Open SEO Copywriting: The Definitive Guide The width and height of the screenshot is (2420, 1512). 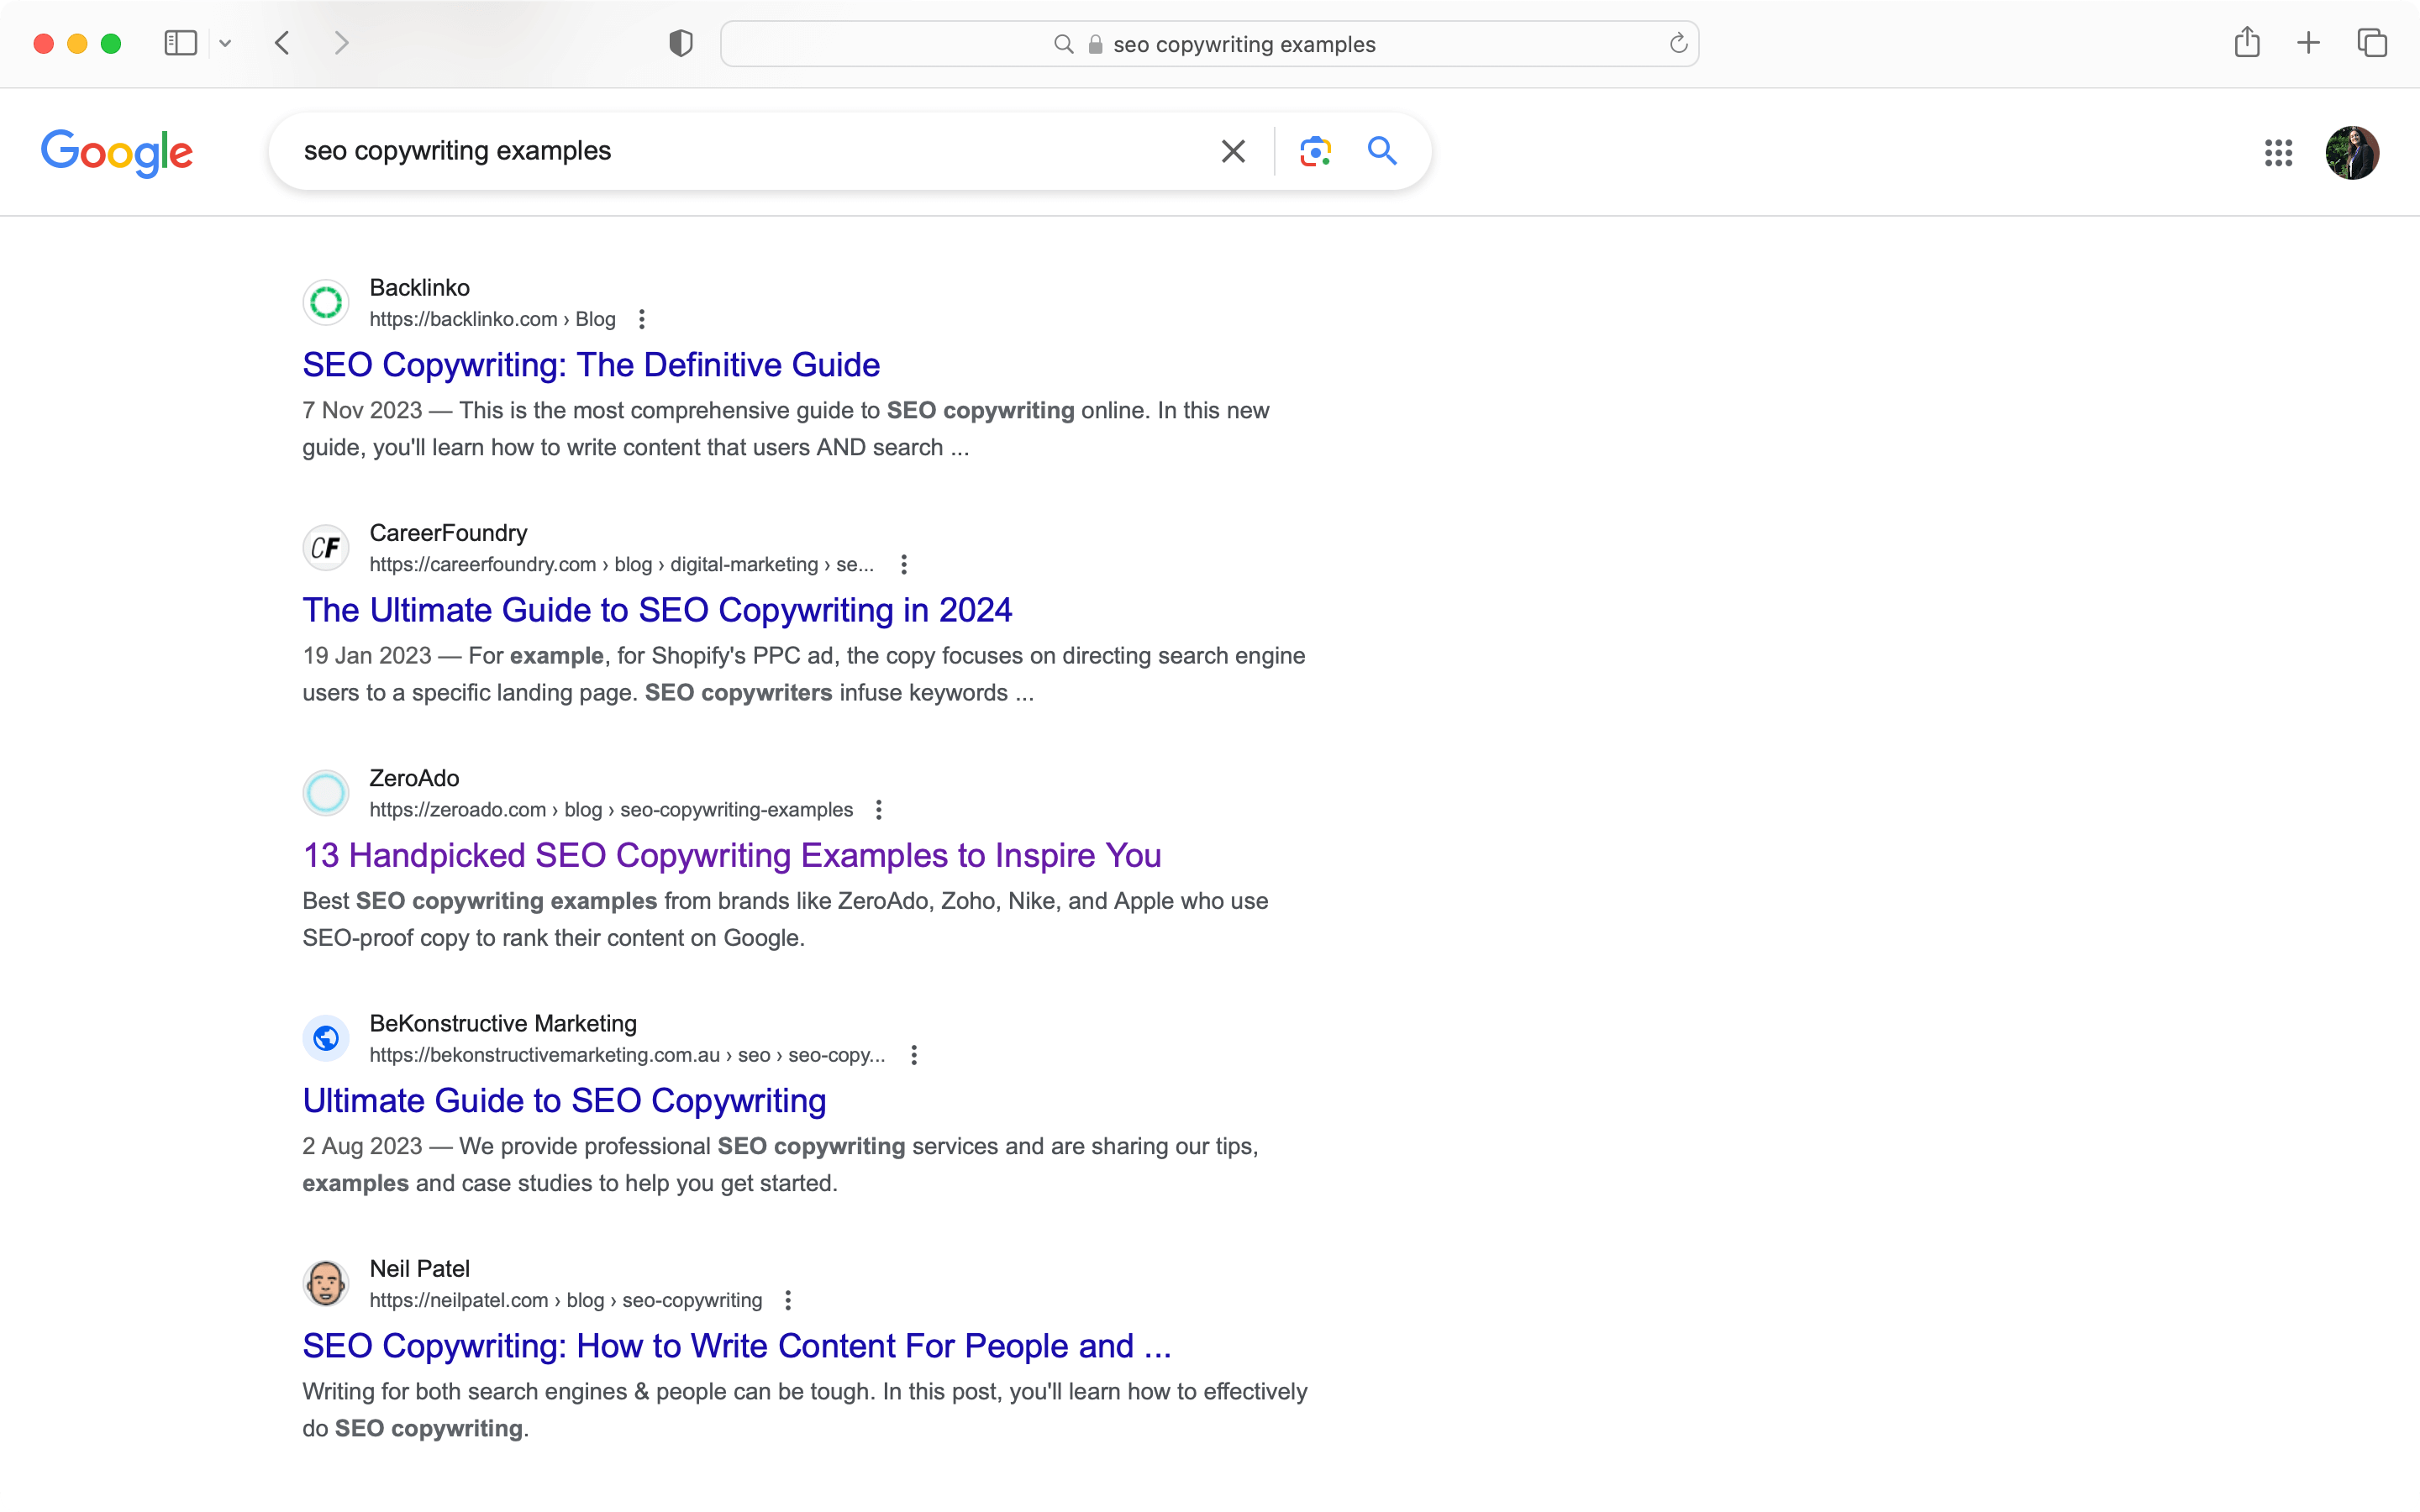(x=591, y=365)
